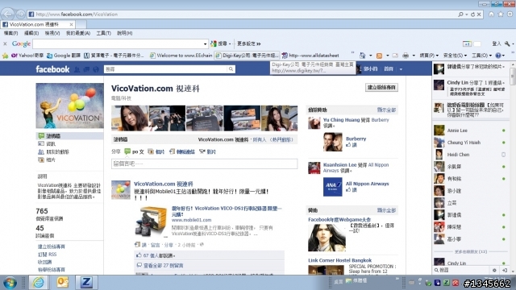This screenshot has height=290, width=516.
Task: Click chat sidebar settings gear icon
Action: click(x=494, y=271)
